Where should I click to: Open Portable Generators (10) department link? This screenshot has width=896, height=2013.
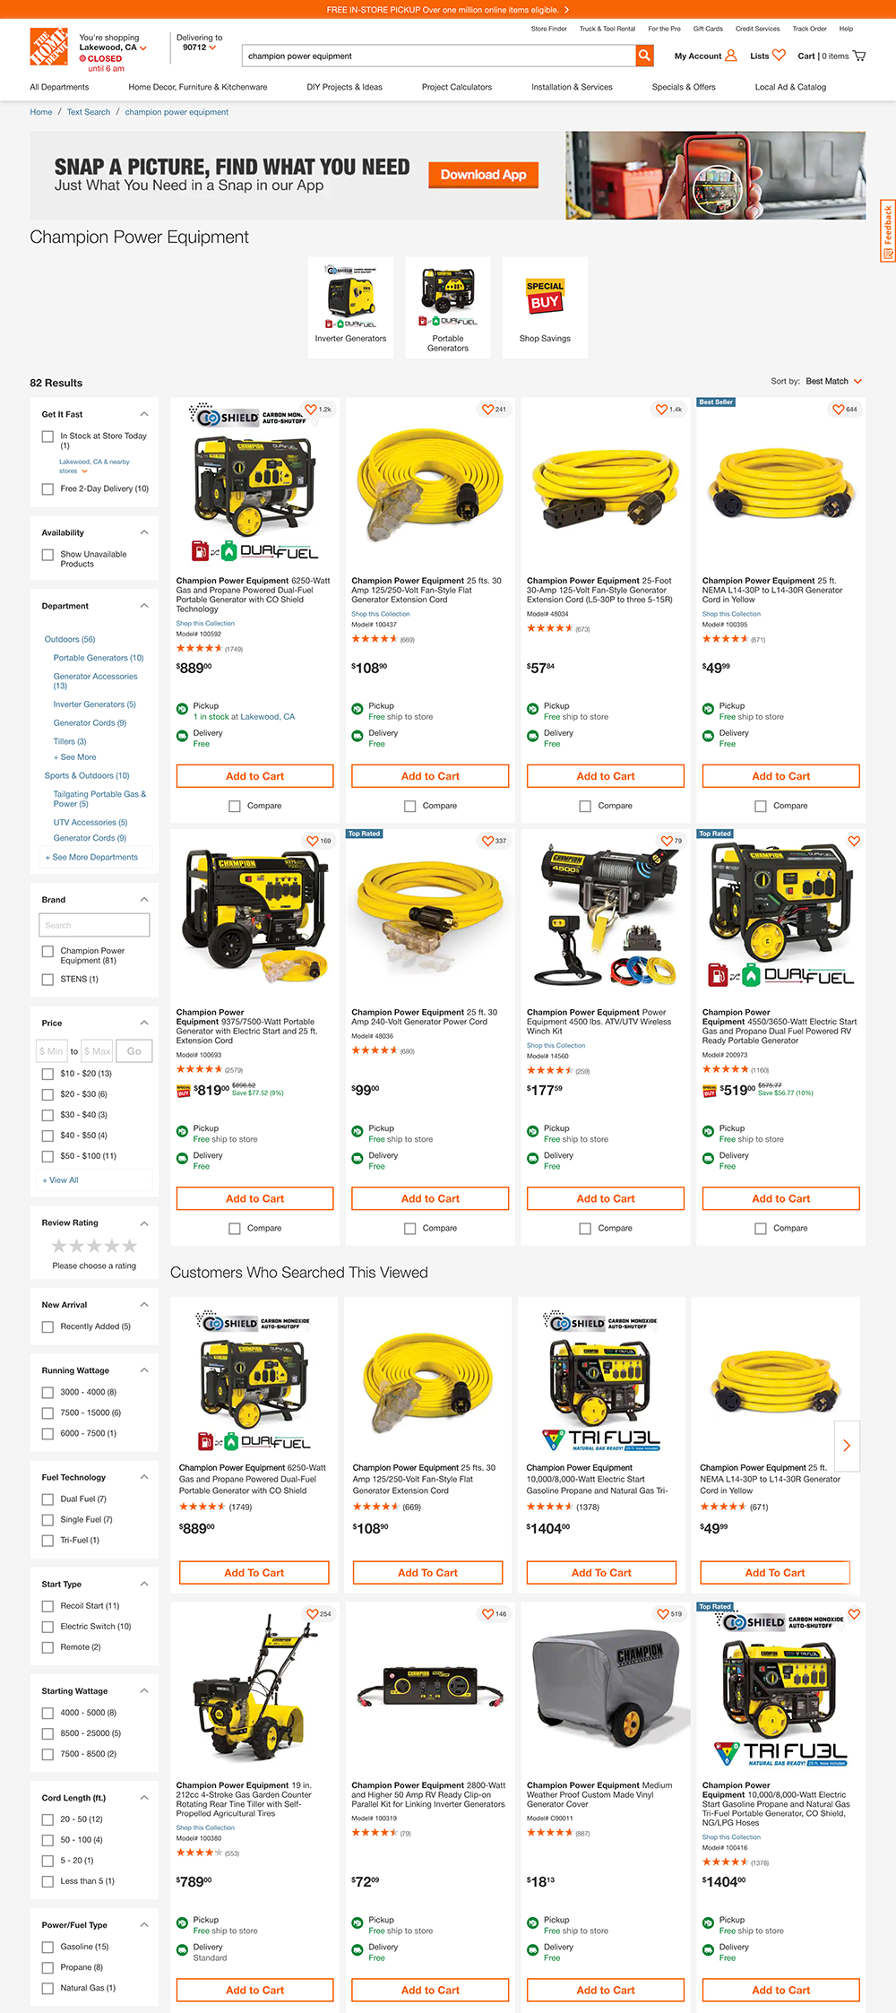click(99, 658)
